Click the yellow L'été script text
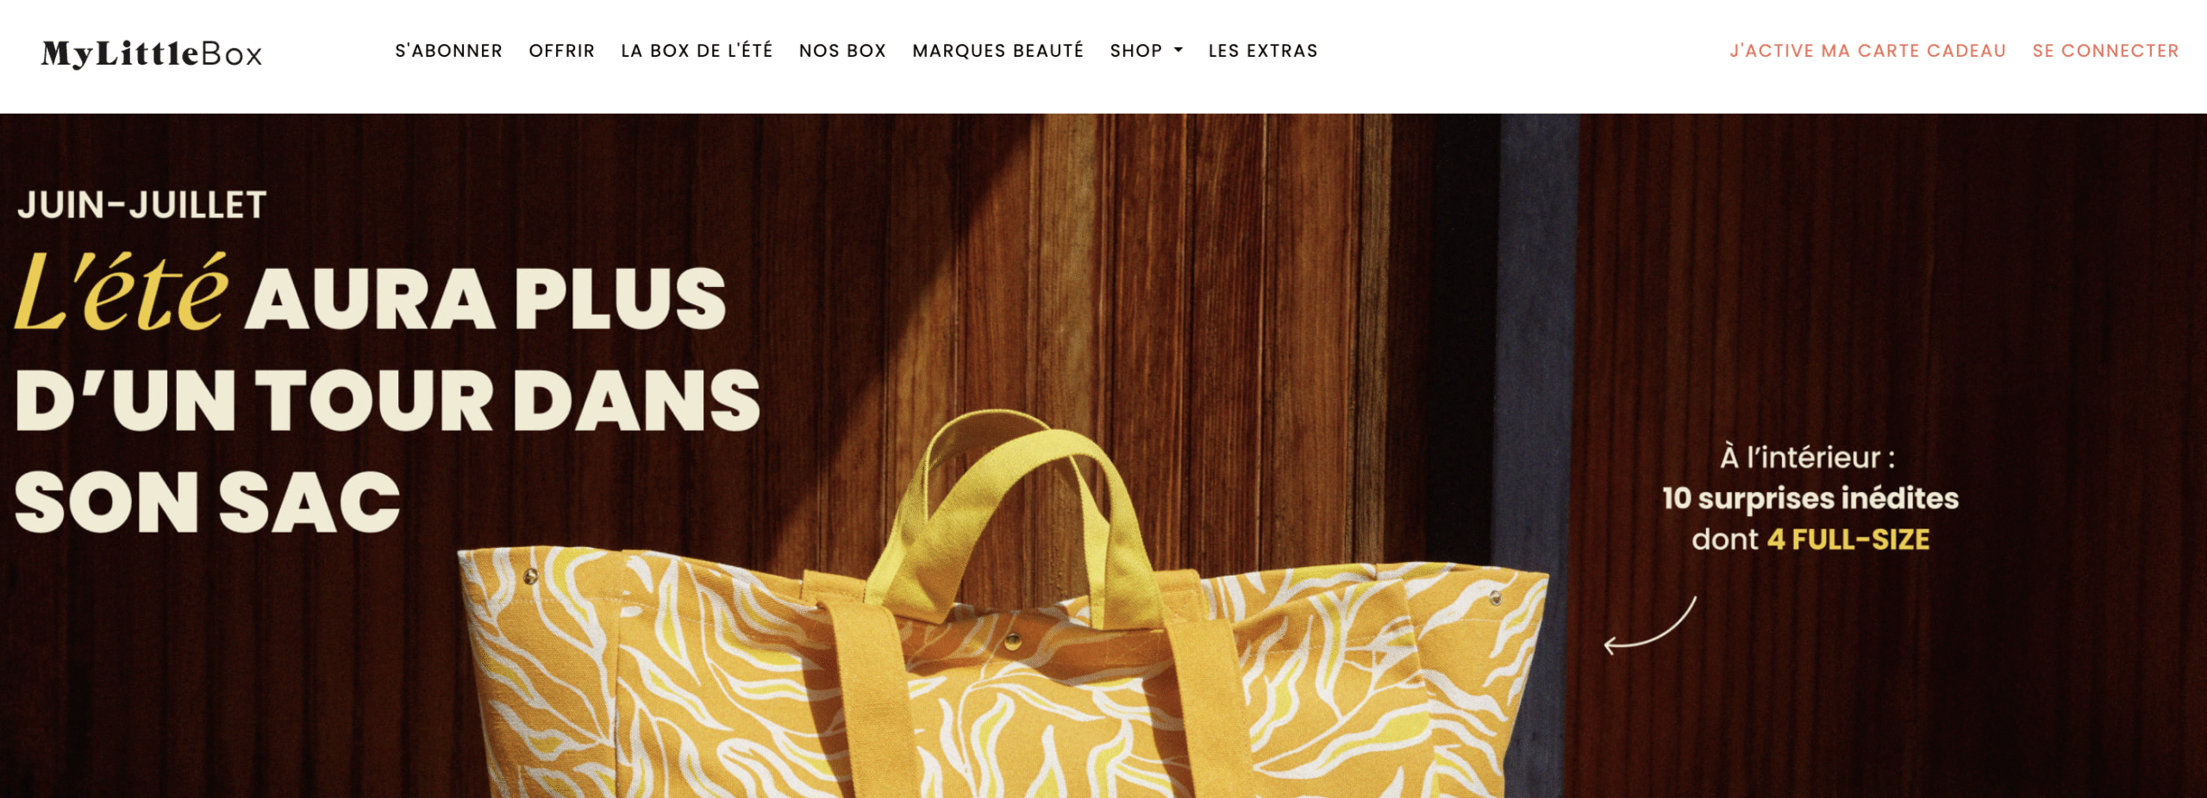The width and height of the screenshot is (2207, 798). [x=121, y=292]
